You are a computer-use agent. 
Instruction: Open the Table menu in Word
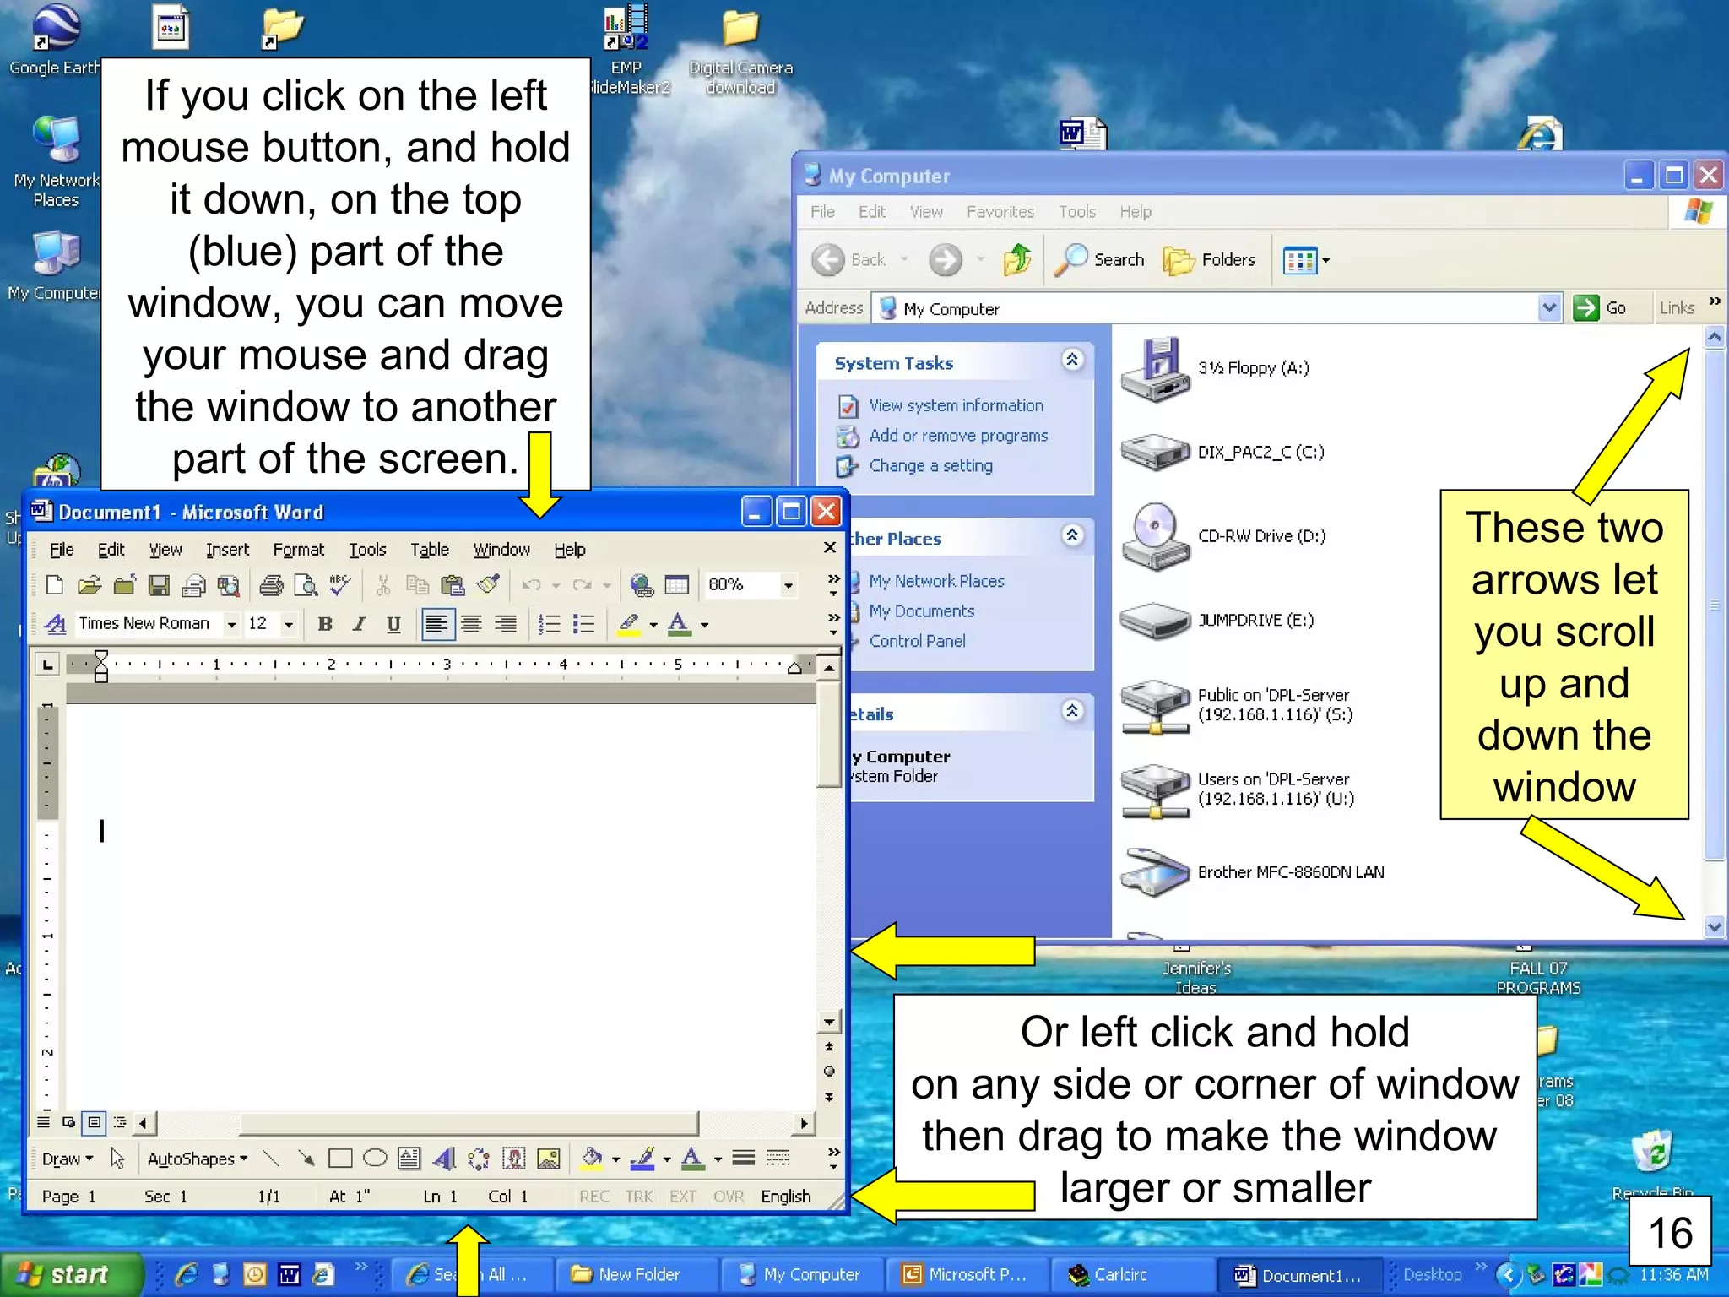[x=430, y=550]
